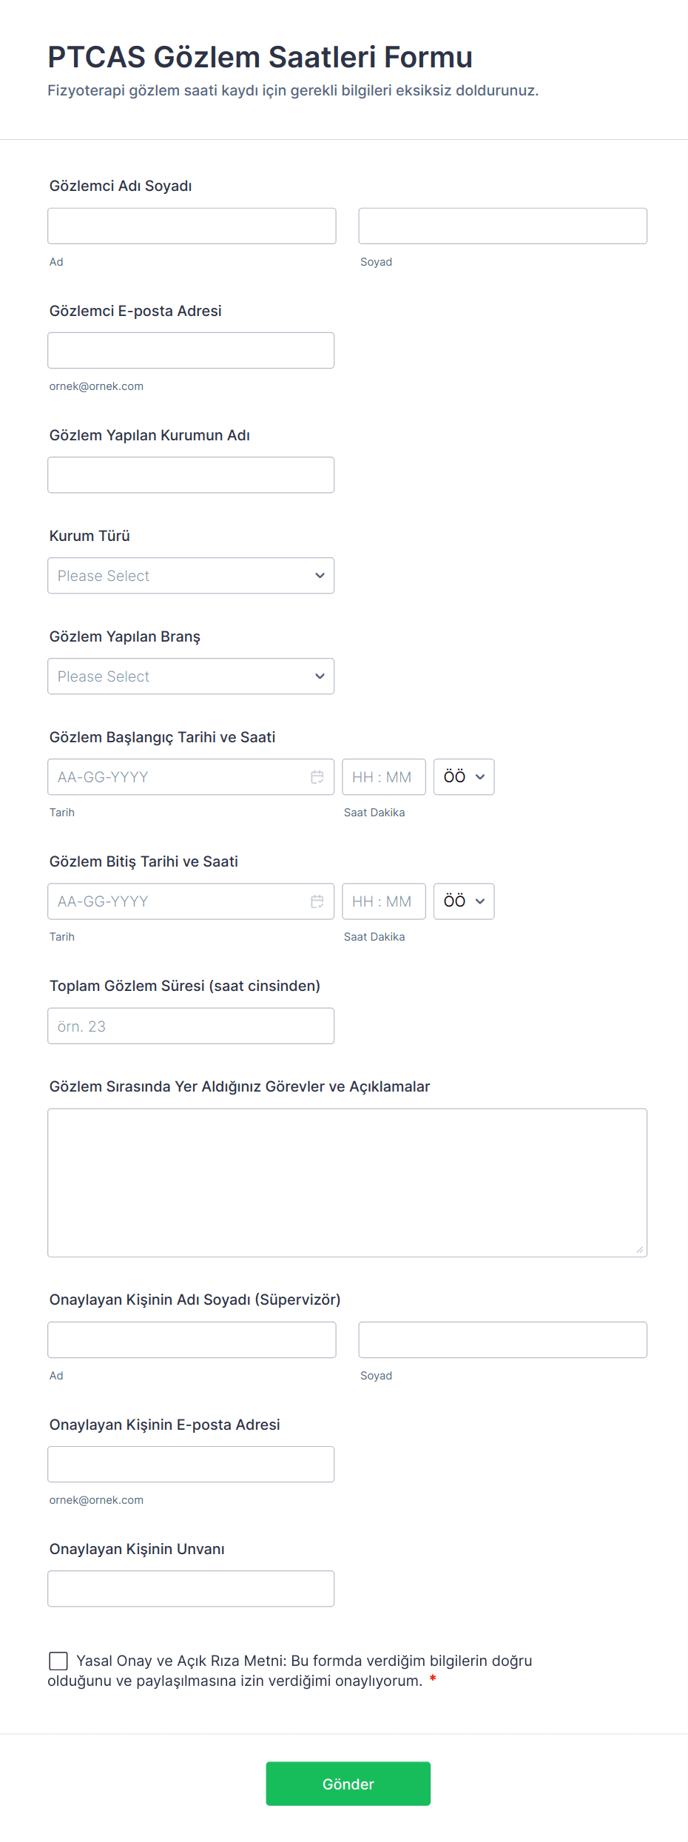Viewport: 688px width, 1842px height.
Task: Click the resize handle of the text area
Action: point(640,1250)
